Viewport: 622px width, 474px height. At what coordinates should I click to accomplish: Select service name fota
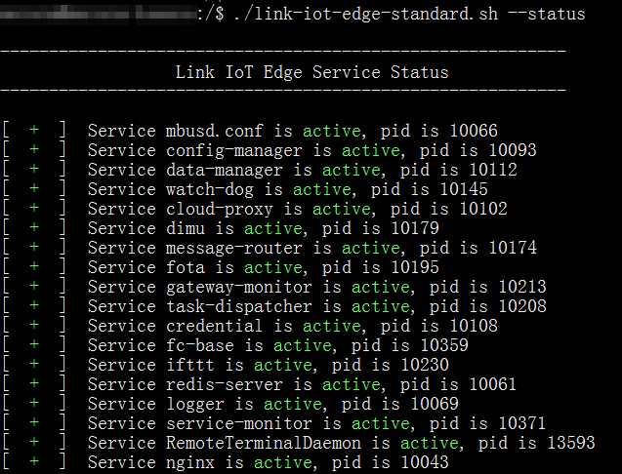[186, 267]
